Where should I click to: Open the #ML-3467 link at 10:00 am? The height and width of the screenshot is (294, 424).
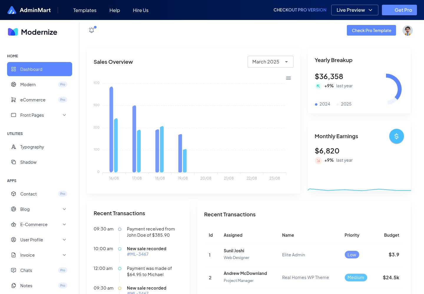click(138, 254)
